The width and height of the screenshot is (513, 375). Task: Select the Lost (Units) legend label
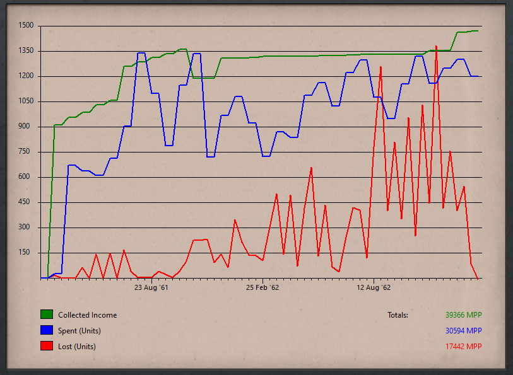coord(77,346)
